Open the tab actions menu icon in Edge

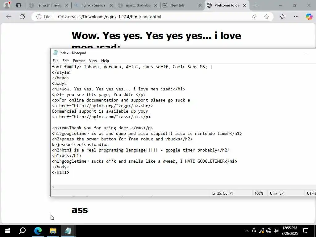pos(18,5)
